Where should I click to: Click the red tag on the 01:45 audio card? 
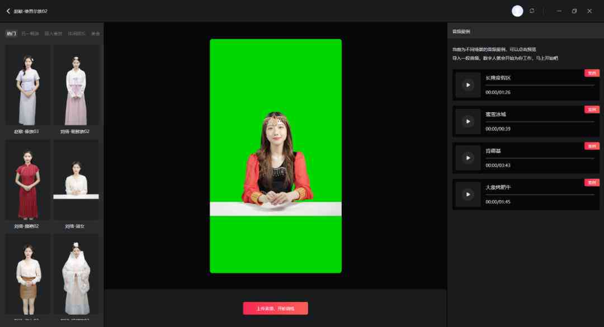point(592,183)
